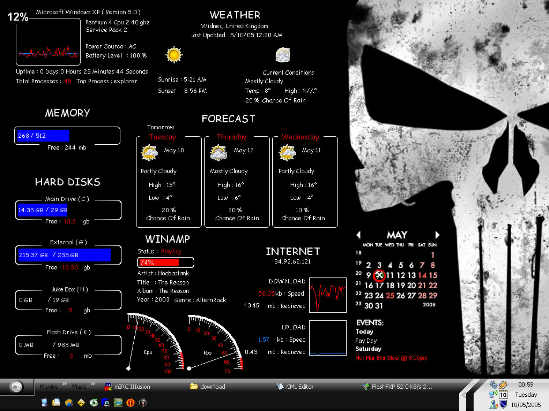This screenshot has height=411, width=549.
Task: Click the MAY month title in calendar
Action: click(x=397, y=235)
